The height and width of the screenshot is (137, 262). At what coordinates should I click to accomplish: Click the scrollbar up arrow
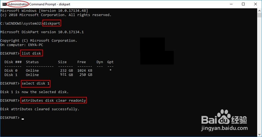coord(259,11)
